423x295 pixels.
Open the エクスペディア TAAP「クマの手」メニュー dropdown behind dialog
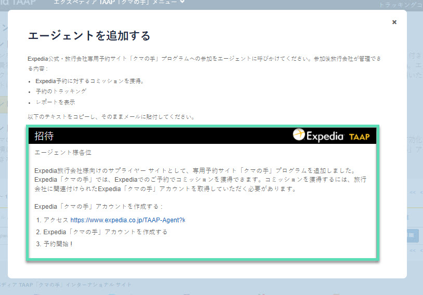[x=119, y=2]
